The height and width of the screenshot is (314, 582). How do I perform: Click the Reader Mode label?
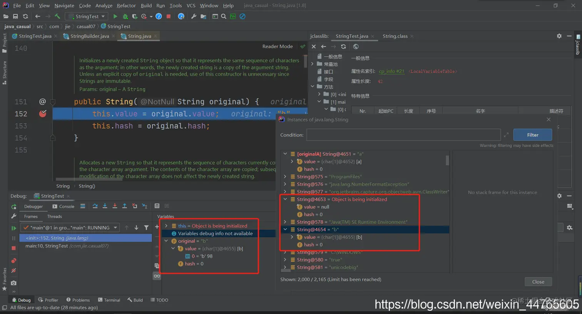pos(278,46)
